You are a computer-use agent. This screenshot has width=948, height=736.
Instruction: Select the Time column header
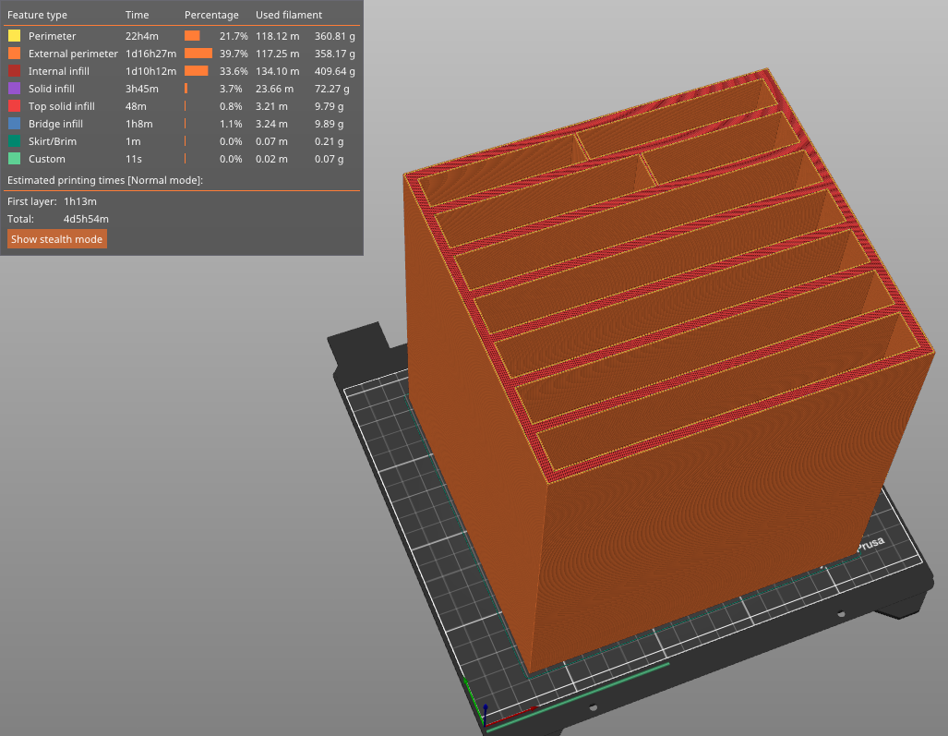point(137,15)
